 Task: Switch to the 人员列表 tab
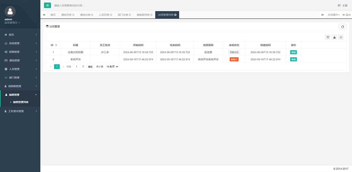[x=104, y=15]
